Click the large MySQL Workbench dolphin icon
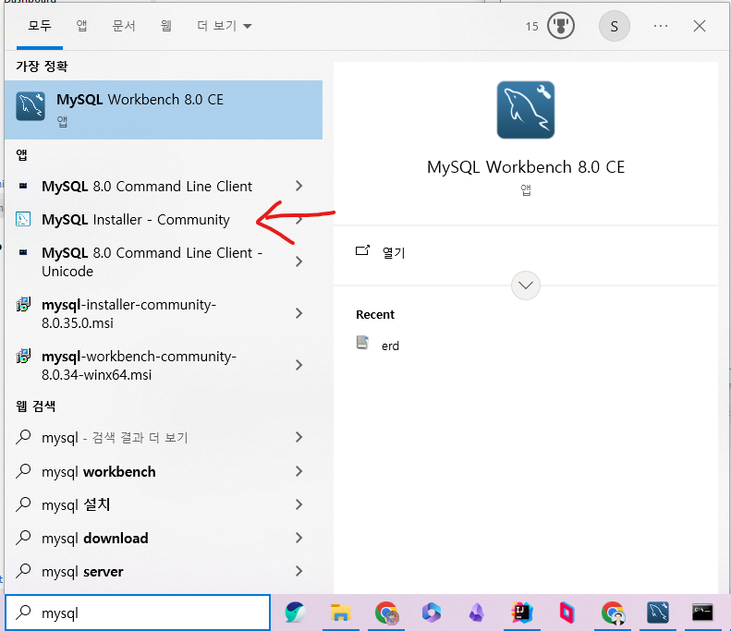 [x=526, y=110]
